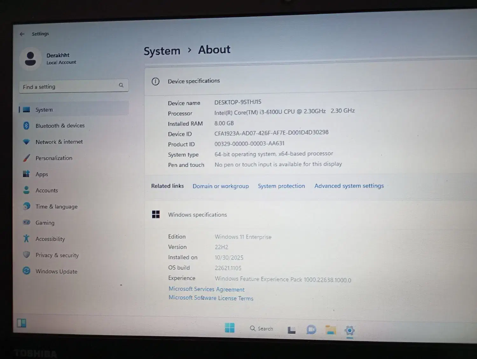477x359 pixels.
Task: Click the back arrow in Settings
Action: click(22, 34)
